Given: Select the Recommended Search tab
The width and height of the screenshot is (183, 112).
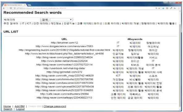Looking at the screenshot, I should [15, 5].
